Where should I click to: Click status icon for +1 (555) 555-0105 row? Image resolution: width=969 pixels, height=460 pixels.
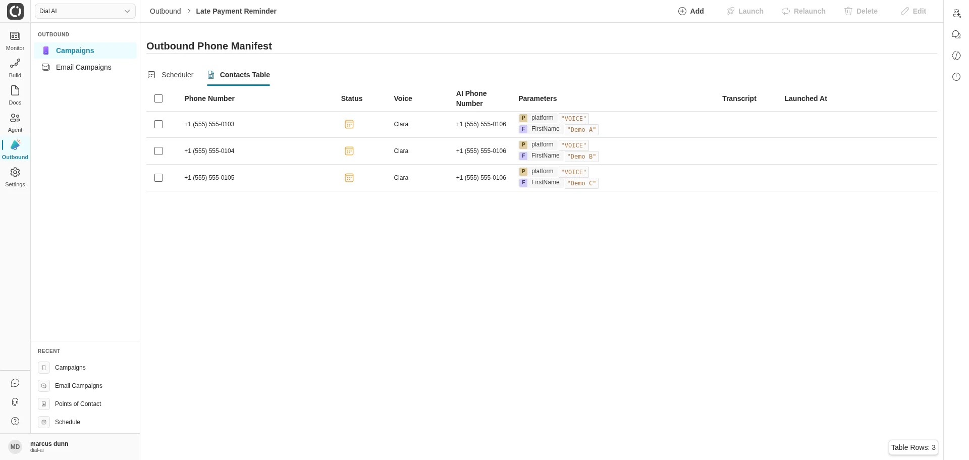(349, 178)
